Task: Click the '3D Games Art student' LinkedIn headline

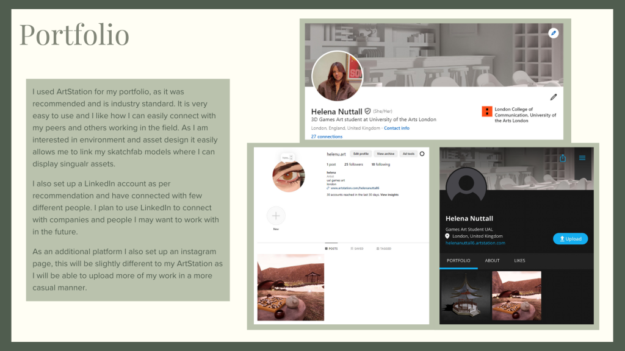Action: point(374,119)
